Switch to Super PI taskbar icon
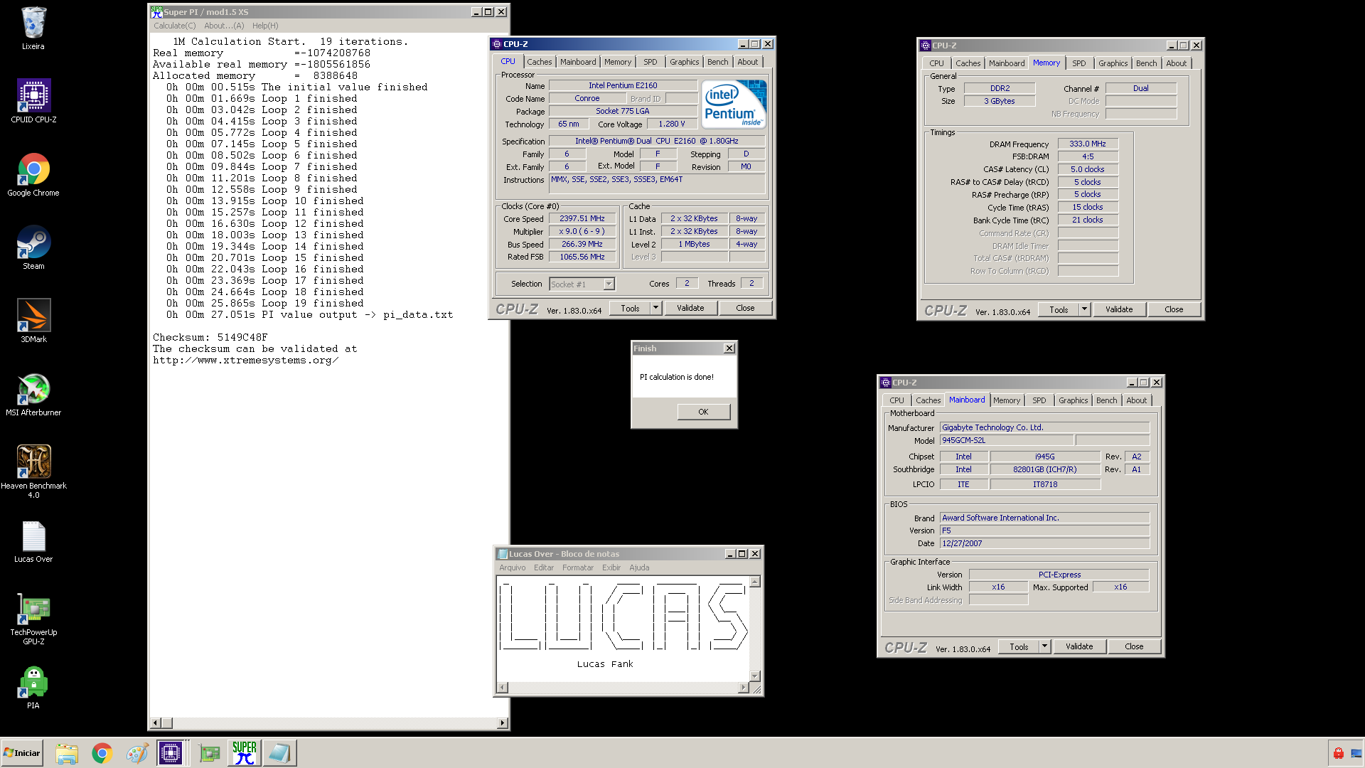This screenshot has width=1365, height=768. coord(245,753)
